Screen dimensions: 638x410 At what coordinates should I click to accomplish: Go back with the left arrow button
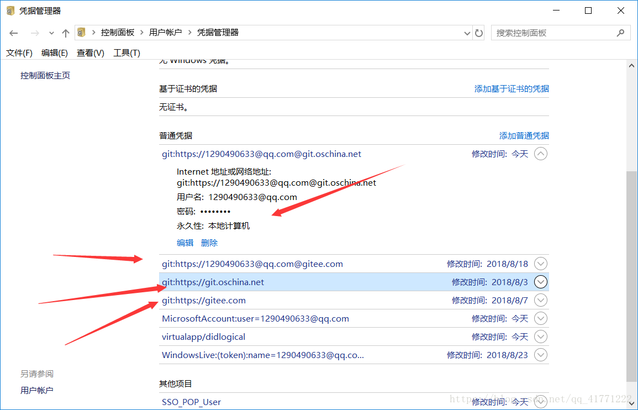point(14,33)
